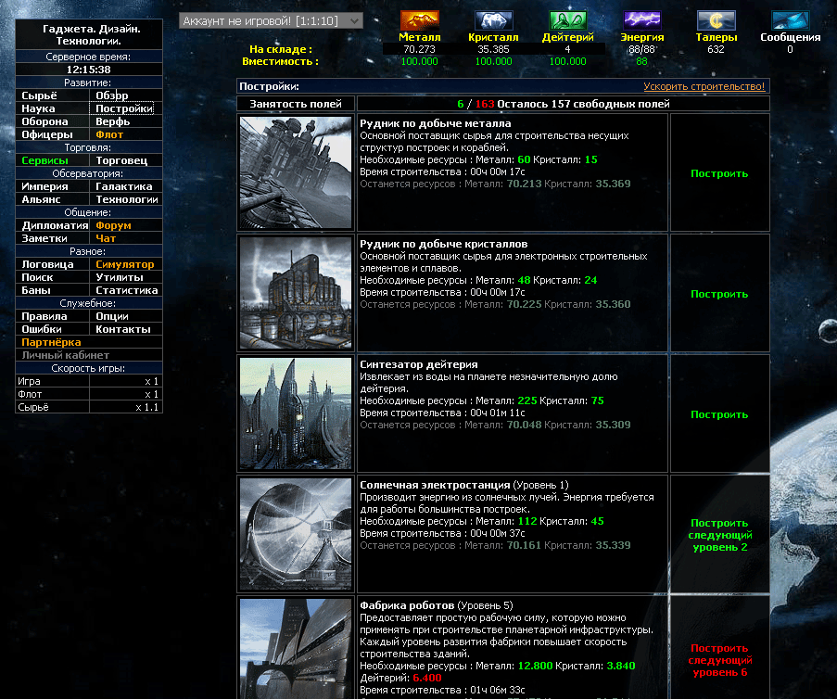Open the Сообщения messages icon
837x699 pixels.
click(790, 20)
